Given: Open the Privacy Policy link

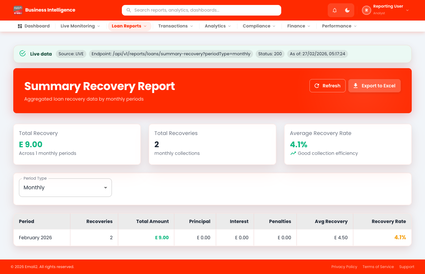Looking at the screenshot, I should 344,267.
